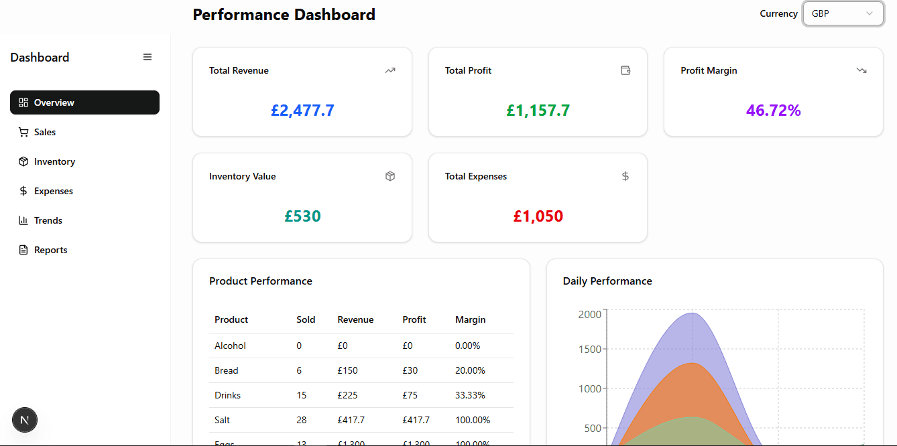Toggle the Overview section highlight
The height and width of the screenshot is (446, 897).
tap(84, 102)
